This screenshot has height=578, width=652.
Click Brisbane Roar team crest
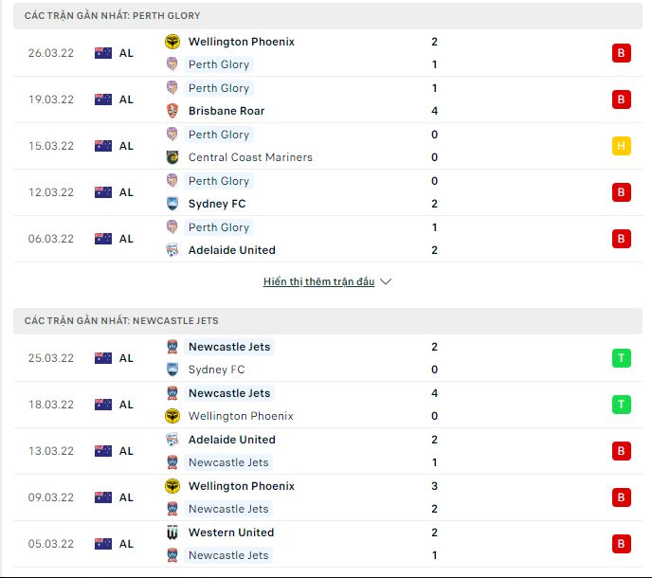172,111
